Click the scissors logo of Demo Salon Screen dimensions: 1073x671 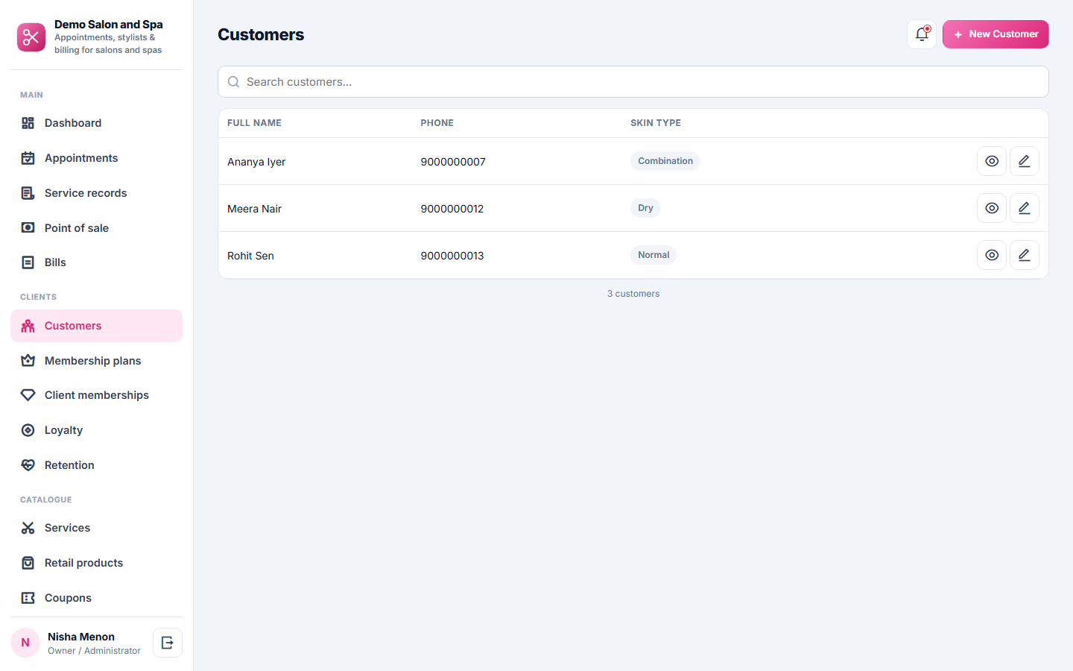31,37
